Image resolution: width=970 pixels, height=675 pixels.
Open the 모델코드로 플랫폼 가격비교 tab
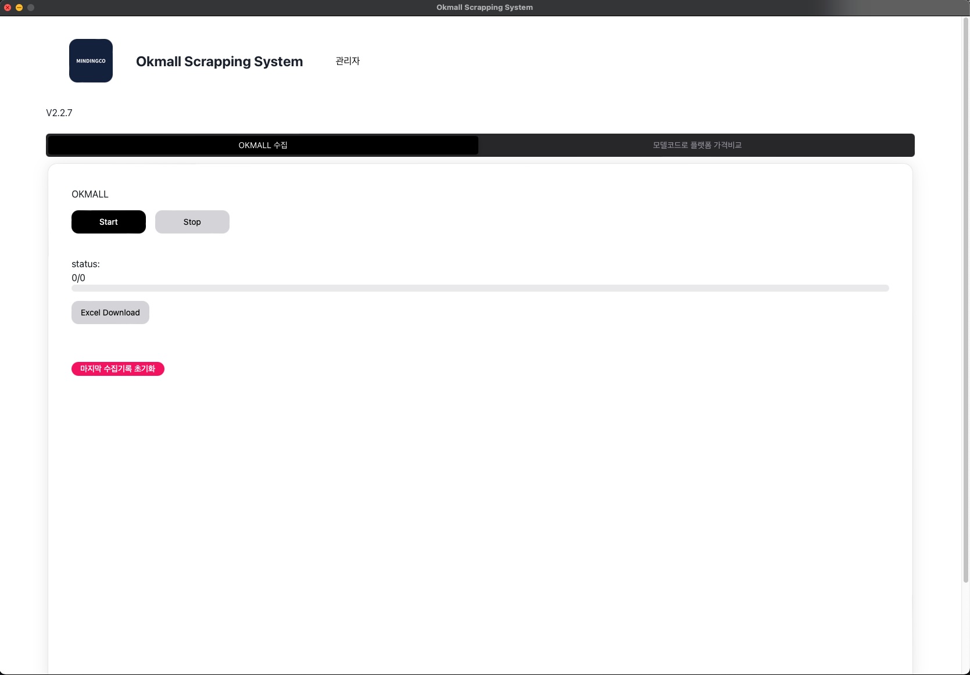pos(696,145)
